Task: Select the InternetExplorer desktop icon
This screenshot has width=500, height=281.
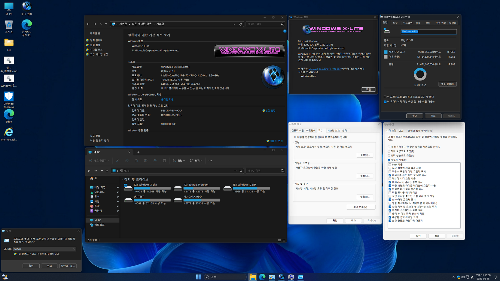Action: [9, 134]
